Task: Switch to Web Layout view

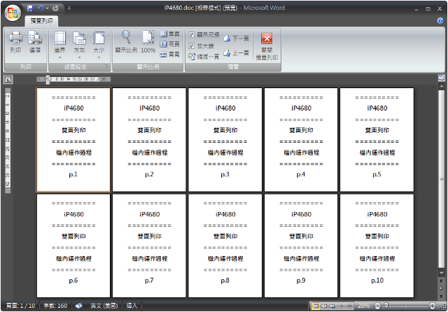Action: 332,306
